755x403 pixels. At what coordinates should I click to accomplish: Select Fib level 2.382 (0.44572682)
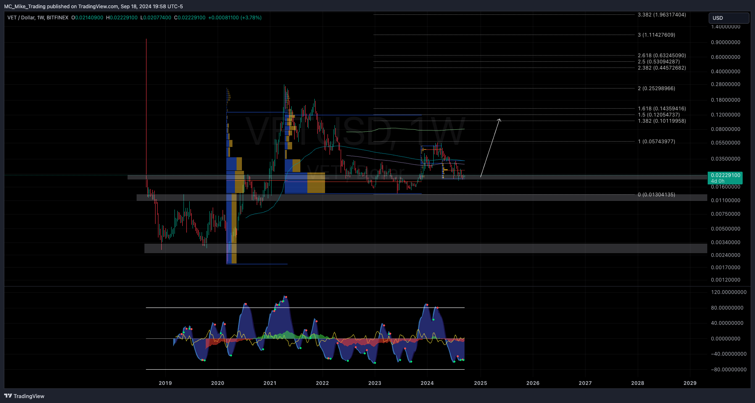662,68
